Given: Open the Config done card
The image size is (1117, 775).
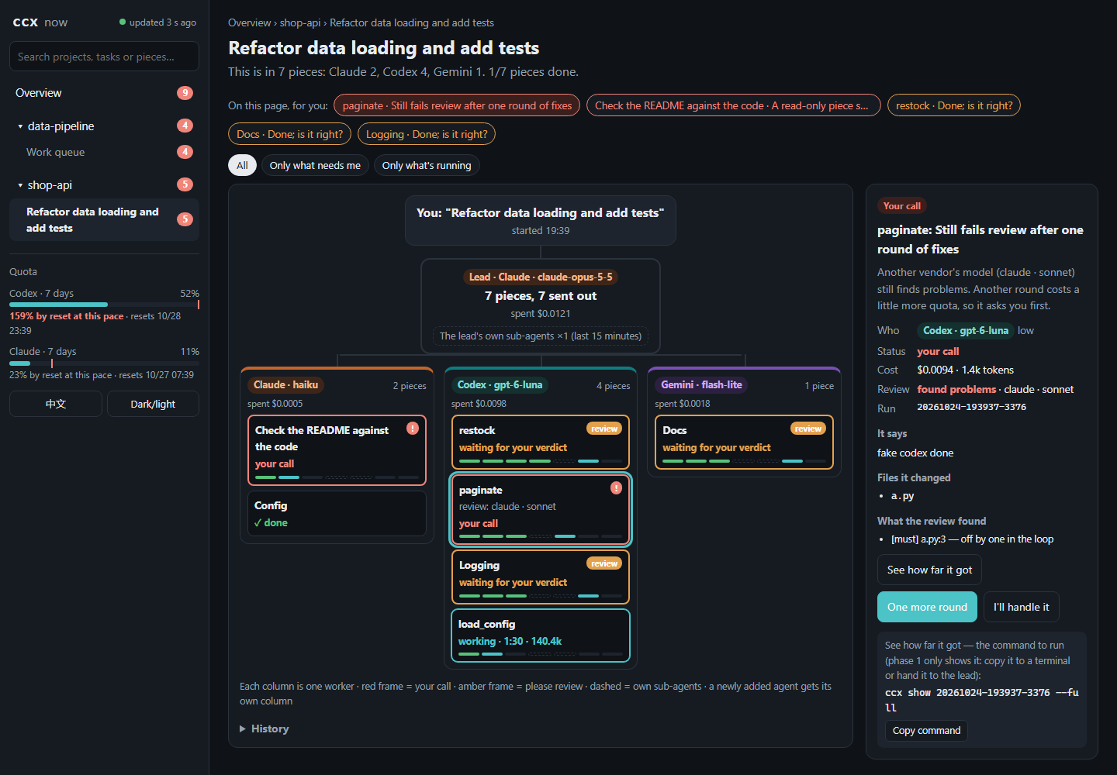Looking at the screenshot, I should point(337,513).
